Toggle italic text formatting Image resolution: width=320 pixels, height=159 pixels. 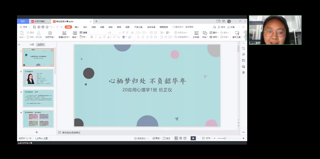(96, 37)
